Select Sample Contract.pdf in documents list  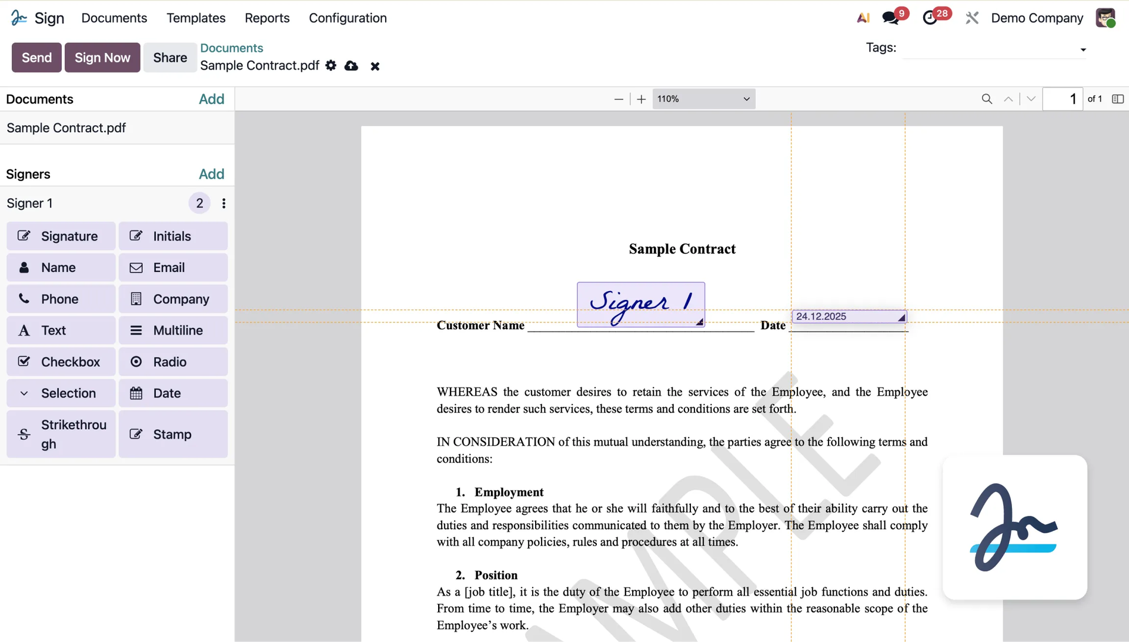(117, 128)
